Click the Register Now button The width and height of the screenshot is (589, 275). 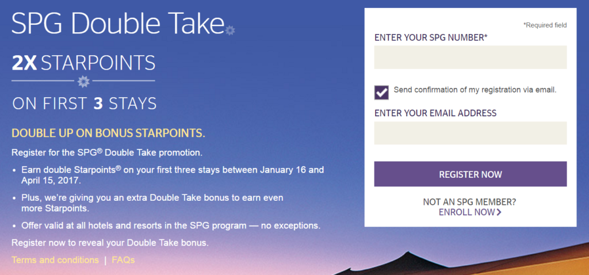[x=471, y=174]
